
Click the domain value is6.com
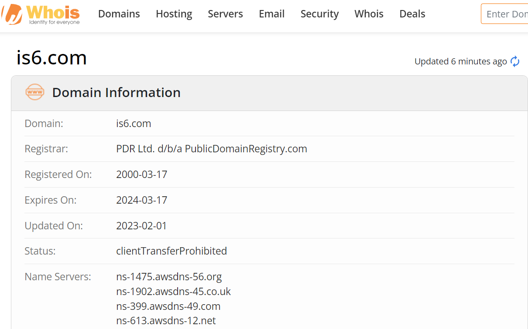134,124
